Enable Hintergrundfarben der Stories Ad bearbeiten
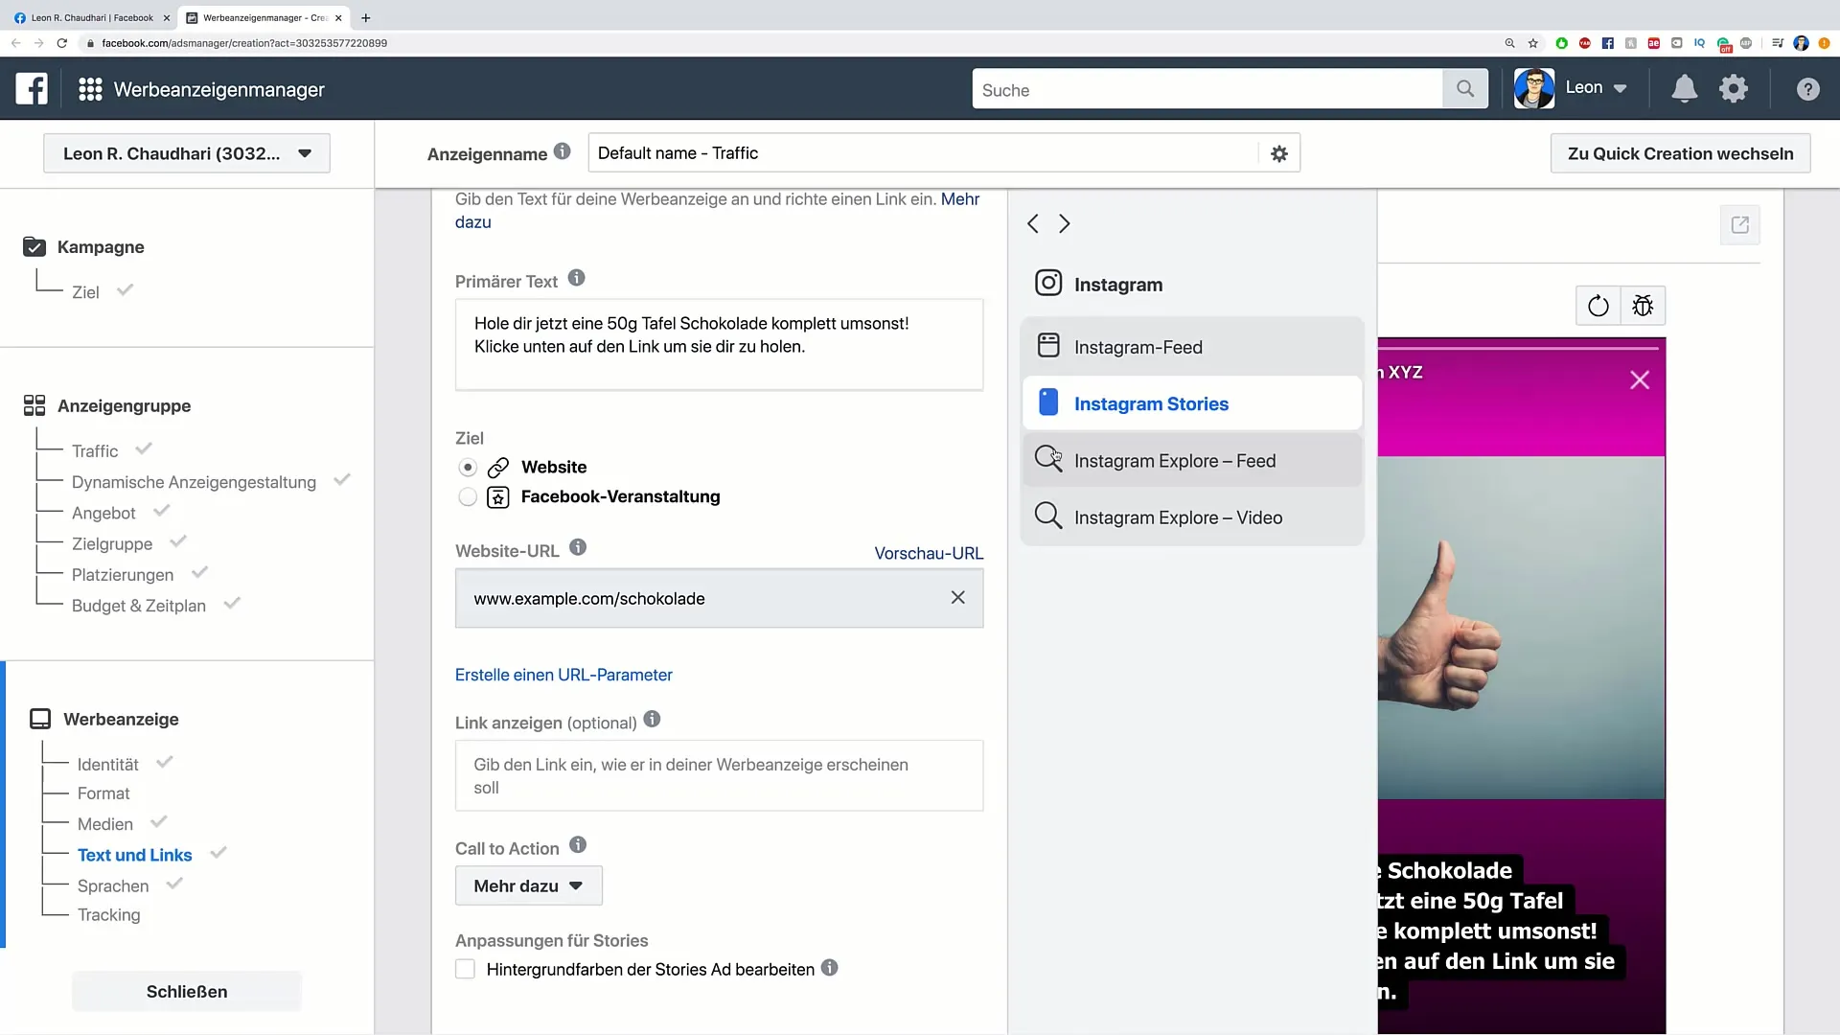Image resolution: width=1840 pixels, height=1035 pixels. [x=465, y=969]
